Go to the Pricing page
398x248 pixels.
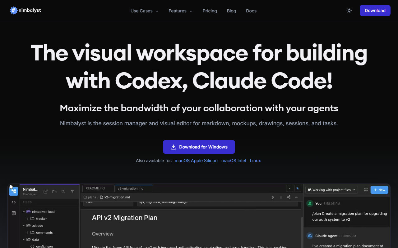click(x=210, y=11)
